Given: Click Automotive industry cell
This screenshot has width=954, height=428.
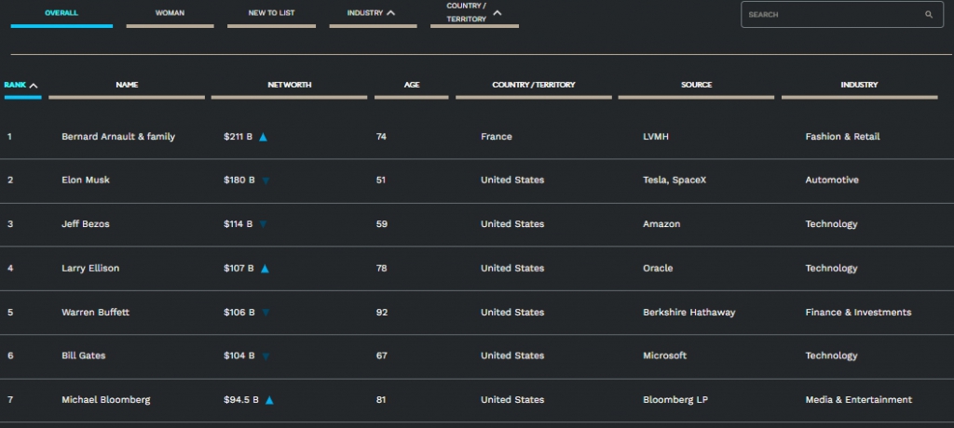Looking at the screenshot, I should pyautogui.click(x=832, y=180).
